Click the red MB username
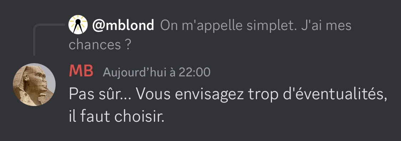This screenshot has height=141, width=401. pos(81,71)
